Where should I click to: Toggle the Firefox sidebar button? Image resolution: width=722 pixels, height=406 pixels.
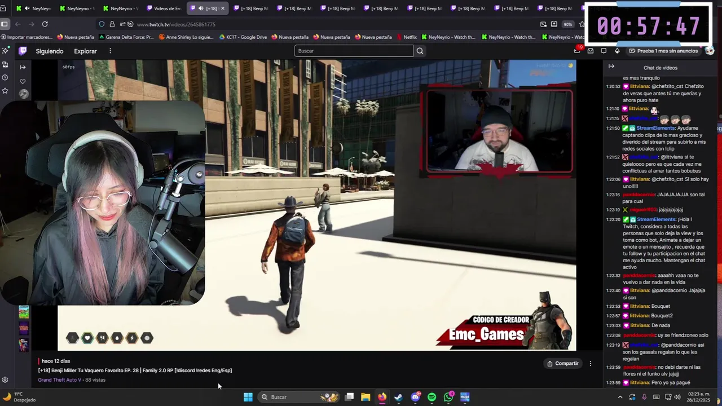click(x=5, y=24)
